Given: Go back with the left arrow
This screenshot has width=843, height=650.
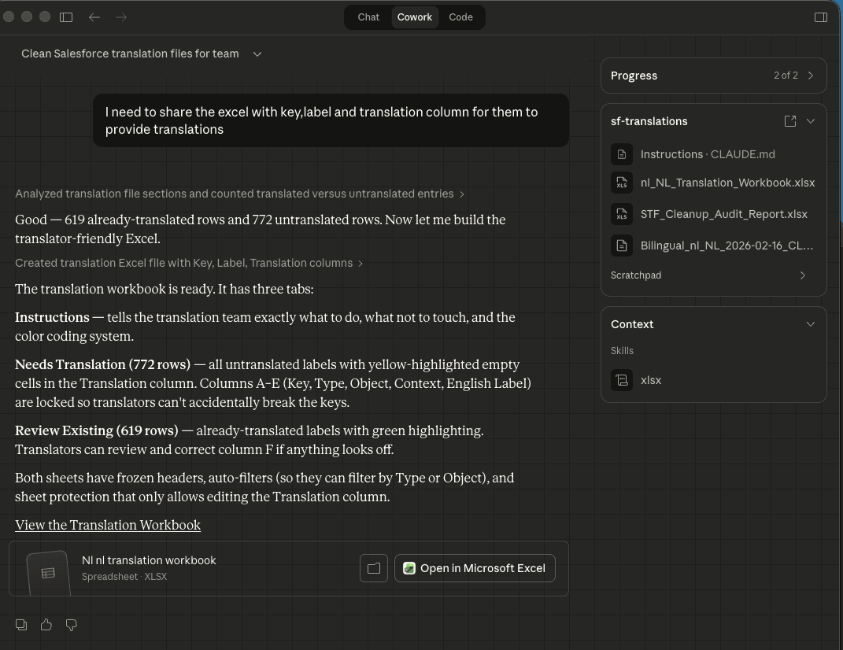Looking at the screenshot, I should (94, 17).
